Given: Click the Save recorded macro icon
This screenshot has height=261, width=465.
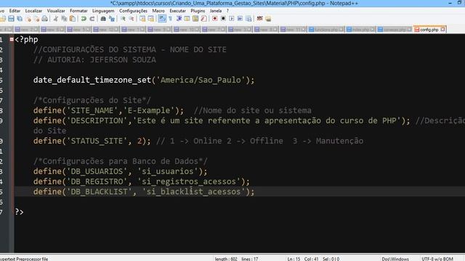Looking at the screenshot, I should (x=248, y=19).
